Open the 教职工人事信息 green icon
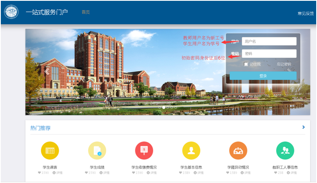The image size is (317, 183). click(285, 150)
